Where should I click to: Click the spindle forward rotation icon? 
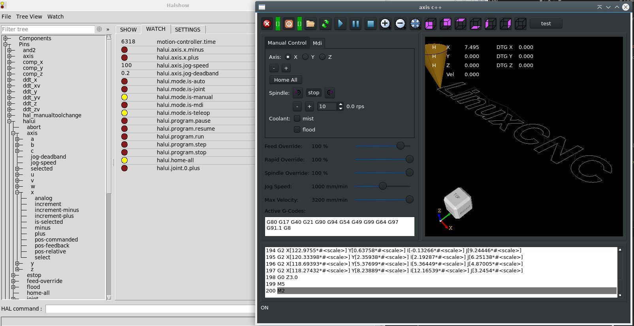point(330,93)
